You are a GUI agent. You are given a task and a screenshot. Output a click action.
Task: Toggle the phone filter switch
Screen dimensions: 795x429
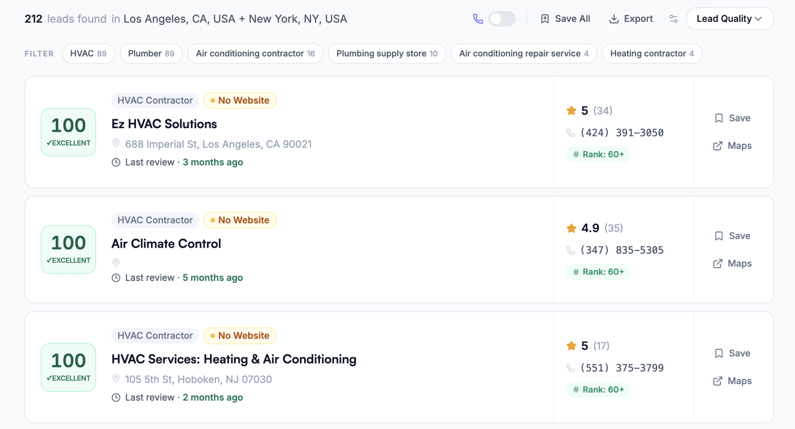coord(502,19)
